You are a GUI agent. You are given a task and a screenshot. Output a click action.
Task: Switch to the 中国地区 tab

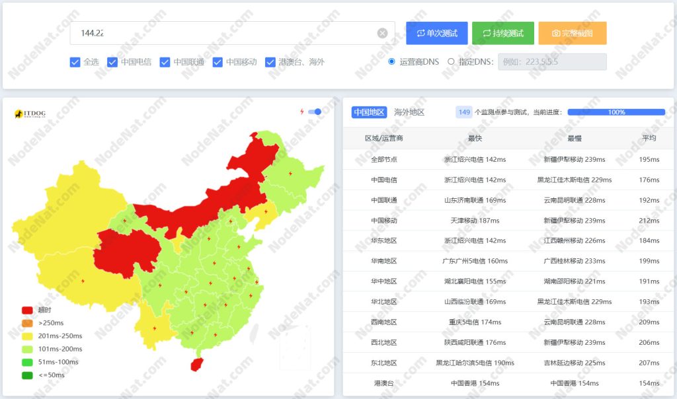pos(369,112)
